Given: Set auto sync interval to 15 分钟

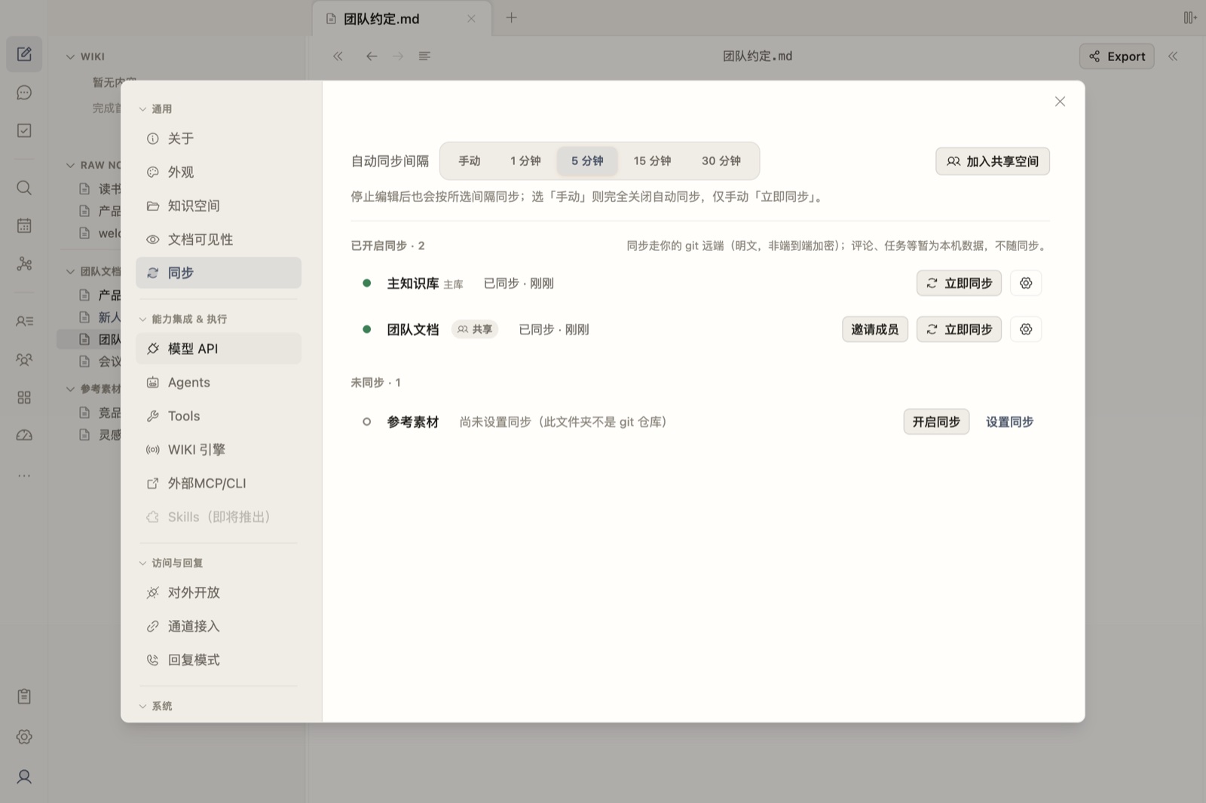Looking at the screenshot, I should point(652,161).
